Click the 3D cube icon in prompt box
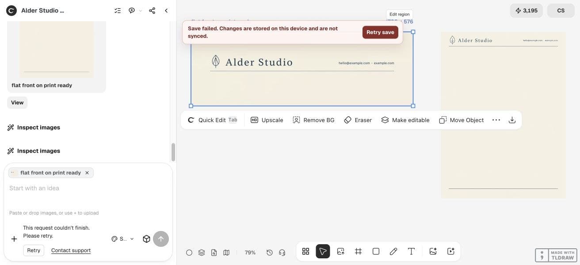Screen dimensions: 580x265 point(147,239)
